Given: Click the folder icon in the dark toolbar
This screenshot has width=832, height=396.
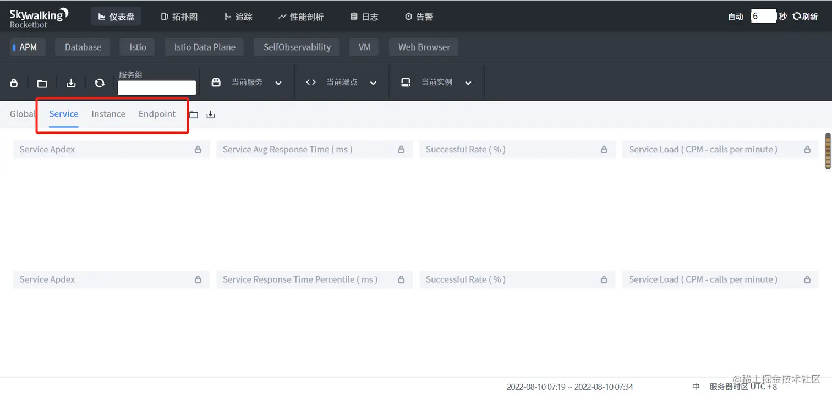Looking at the screenshot, I should pyautogui.click(x=42, y=83).
